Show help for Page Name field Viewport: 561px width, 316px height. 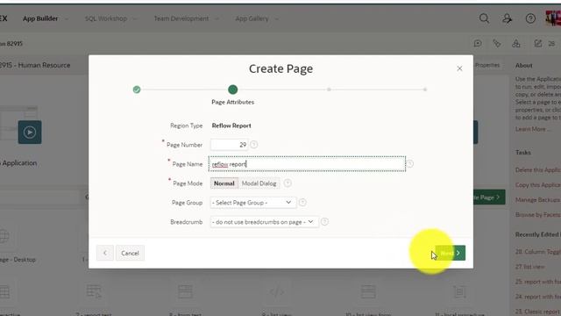pyautogui.click(x=410, y=164)
